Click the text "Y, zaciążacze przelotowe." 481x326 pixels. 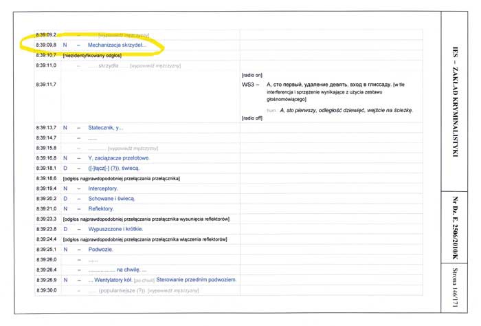[x=119, y=158]
